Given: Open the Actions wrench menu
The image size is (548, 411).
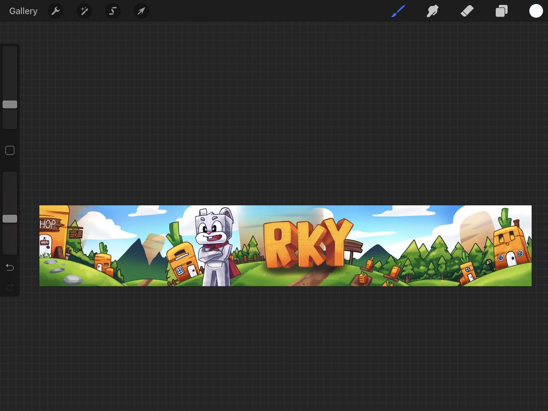Looking at the screenshot, I should click(56, 11).
